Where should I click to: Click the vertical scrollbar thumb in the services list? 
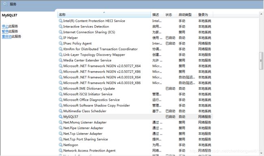[261, 61]
